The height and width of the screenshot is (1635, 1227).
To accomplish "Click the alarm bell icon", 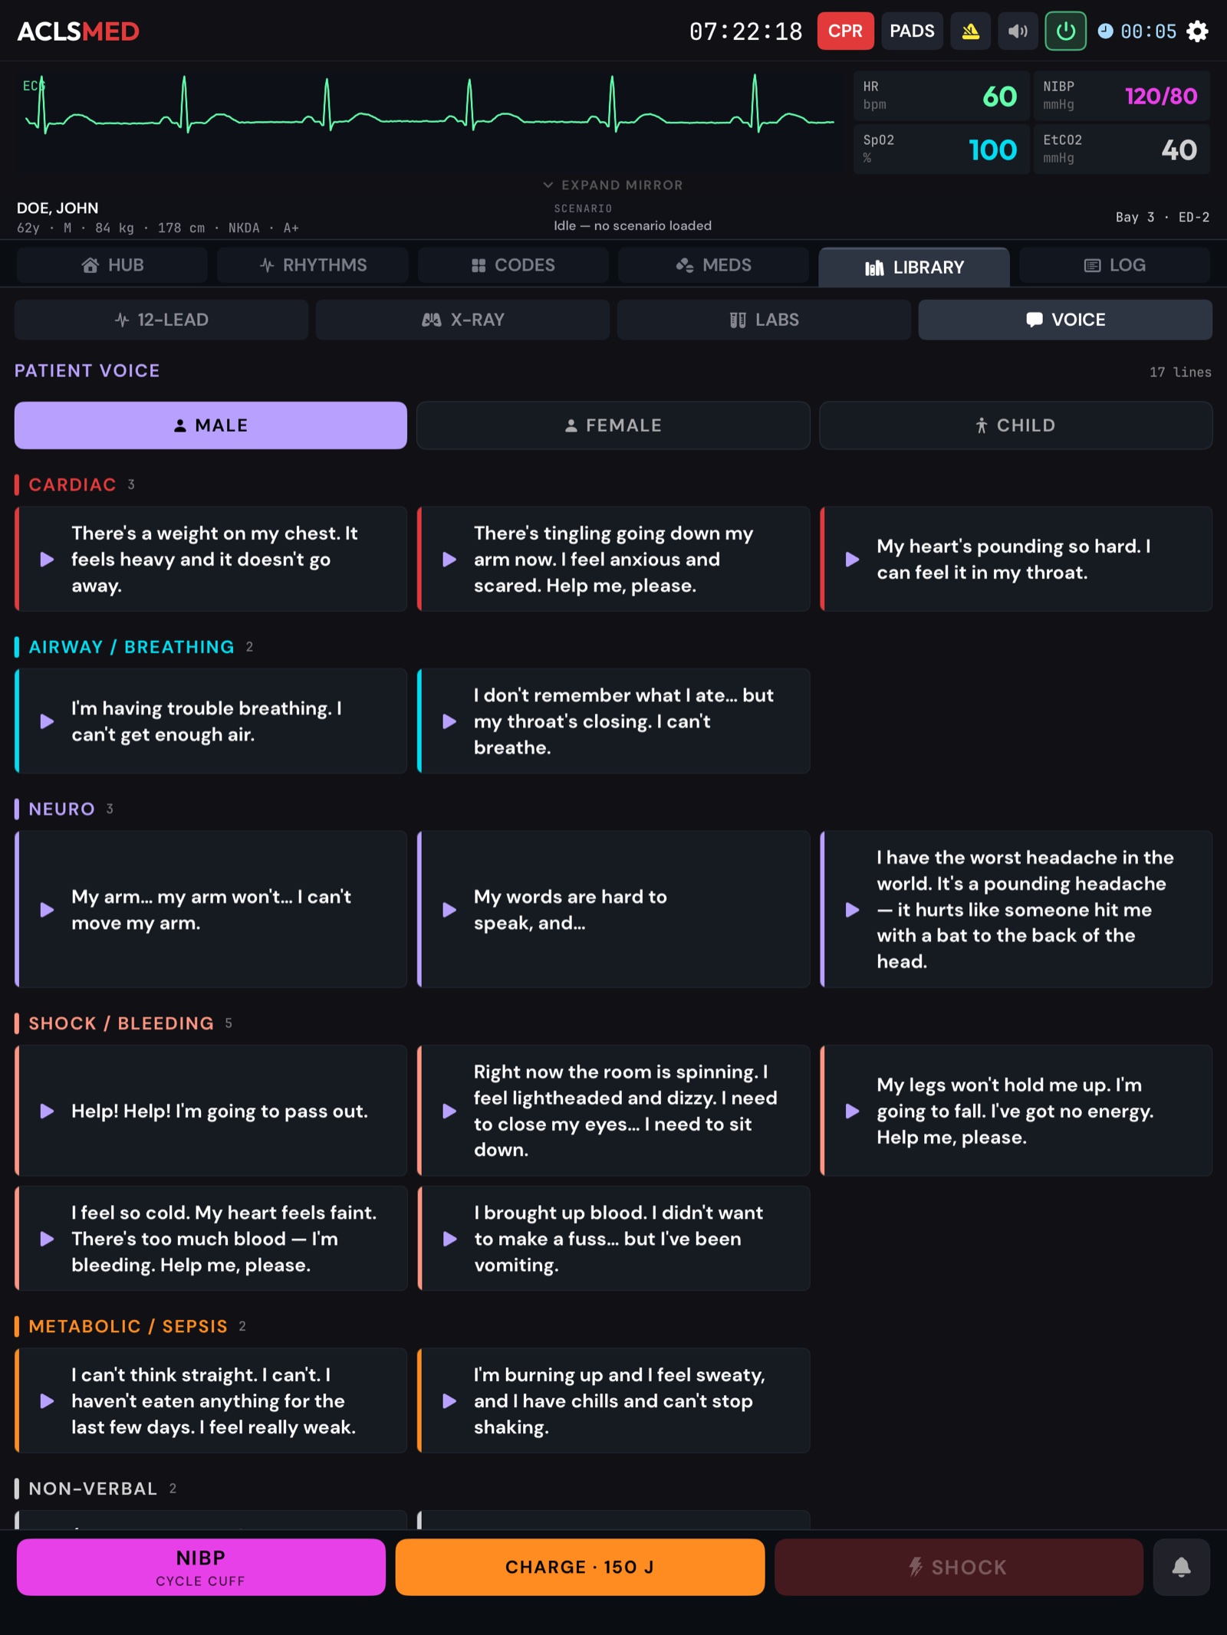I will tap(1181, 1567).
